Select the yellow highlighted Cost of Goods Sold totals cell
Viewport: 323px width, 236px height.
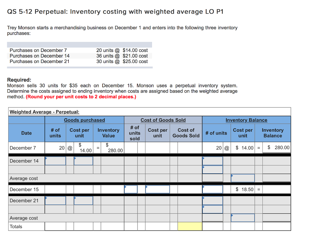pyautogui.click(x=191, y=226)
